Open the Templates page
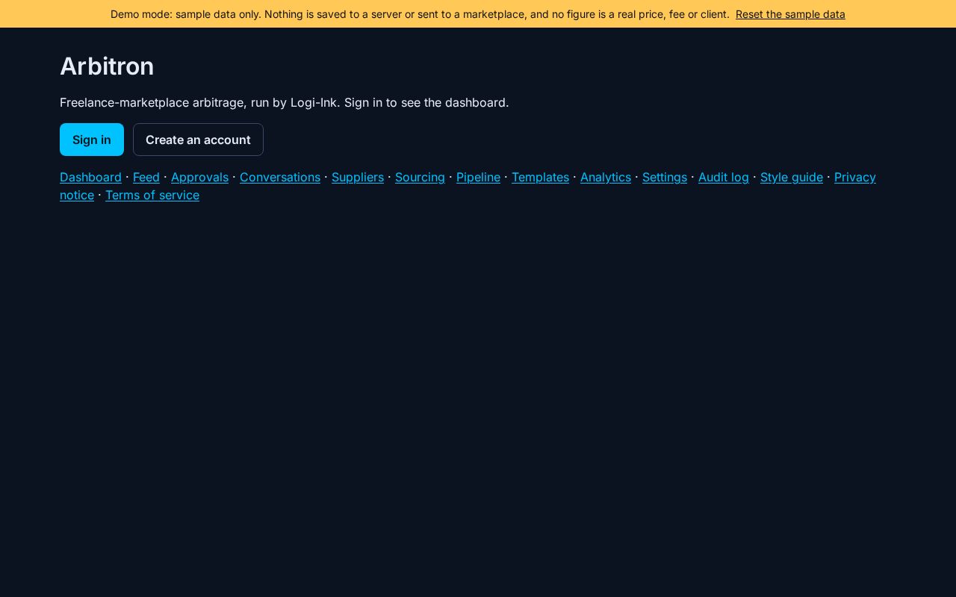 [x=540, y=177]
